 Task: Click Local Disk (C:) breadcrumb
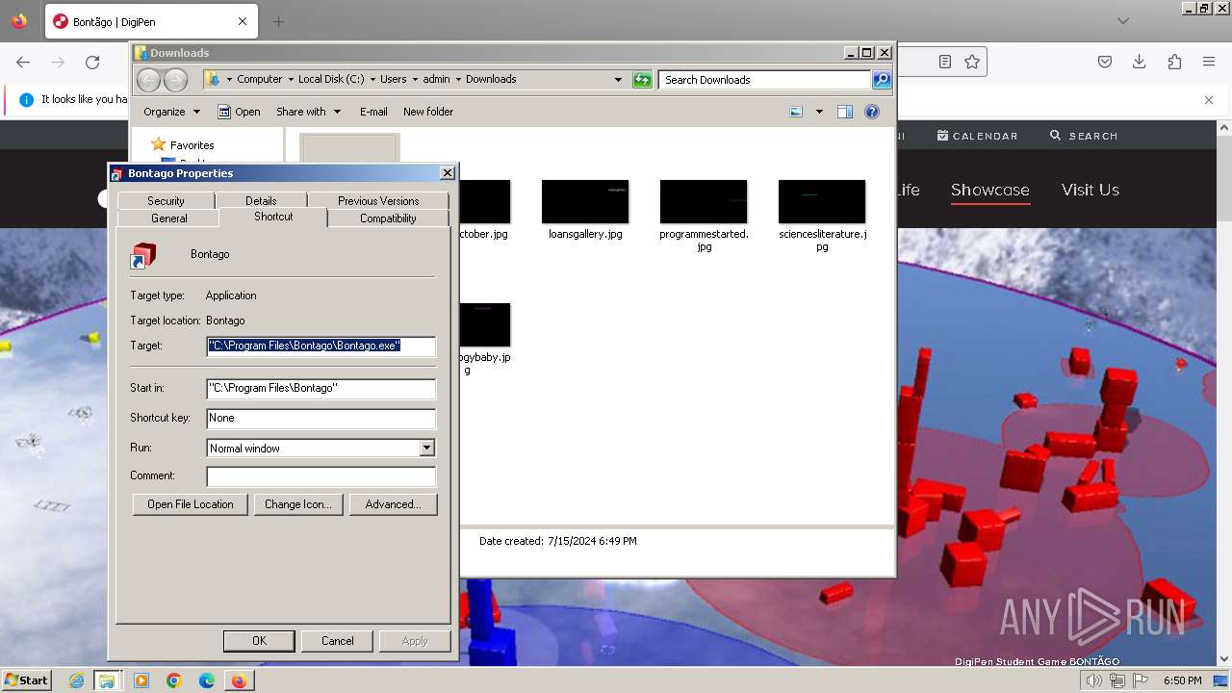(330, 80)
